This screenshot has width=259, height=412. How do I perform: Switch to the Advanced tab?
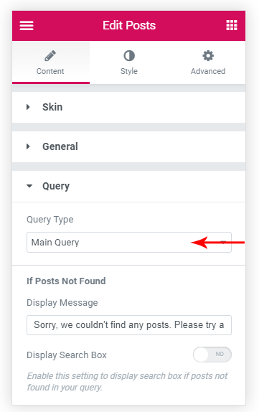pyautogui.click(x=208, y=62)
